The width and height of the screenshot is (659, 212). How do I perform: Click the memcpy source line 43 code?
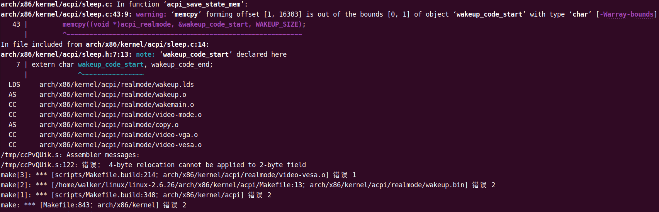click(184, 24)
